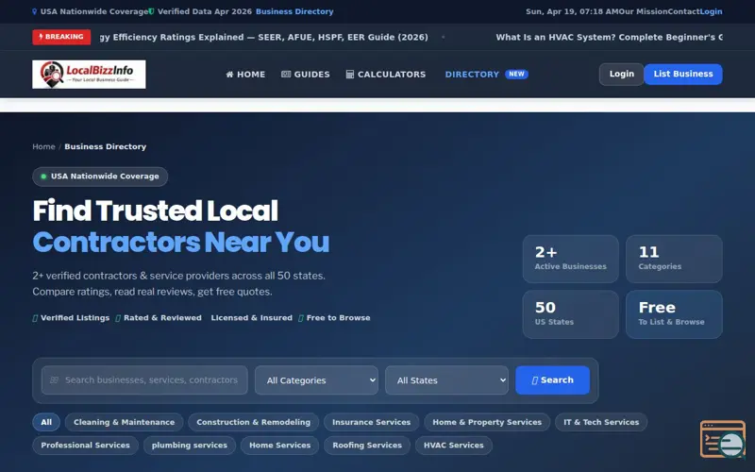Click the blue Search button

pos(552,380)
